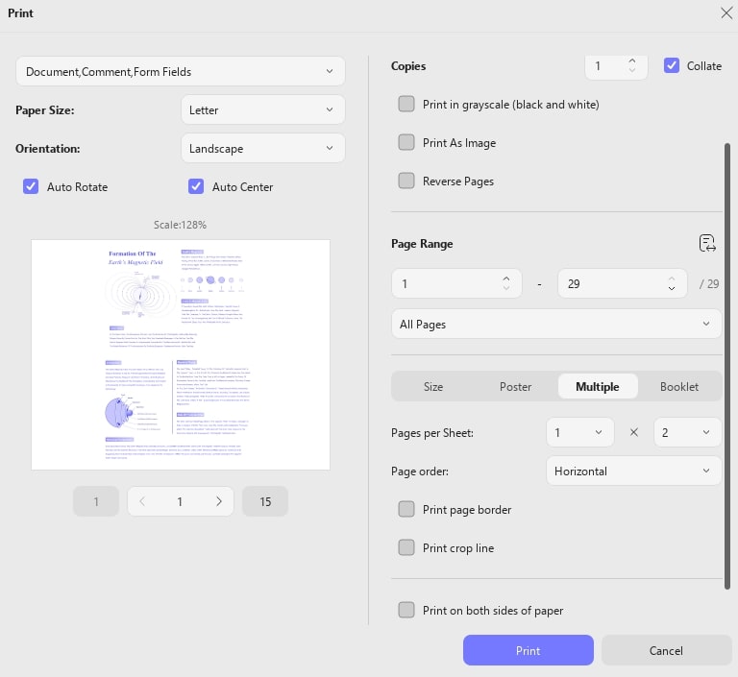Go to next preview page arrow
Viewport: 738px width, 677px height.
click(219, 501)
